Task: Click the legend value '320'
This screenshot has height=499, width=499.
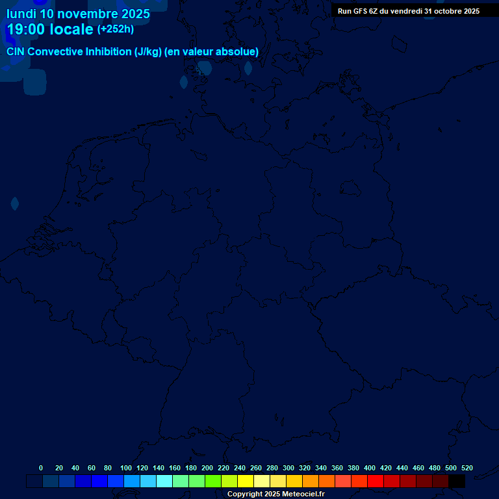Action: 305,468
